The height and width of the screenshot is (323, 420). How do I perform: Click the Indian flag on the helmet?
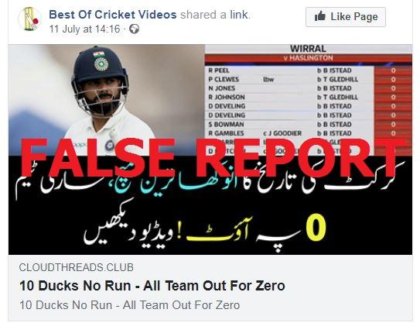tap(98, 54)
